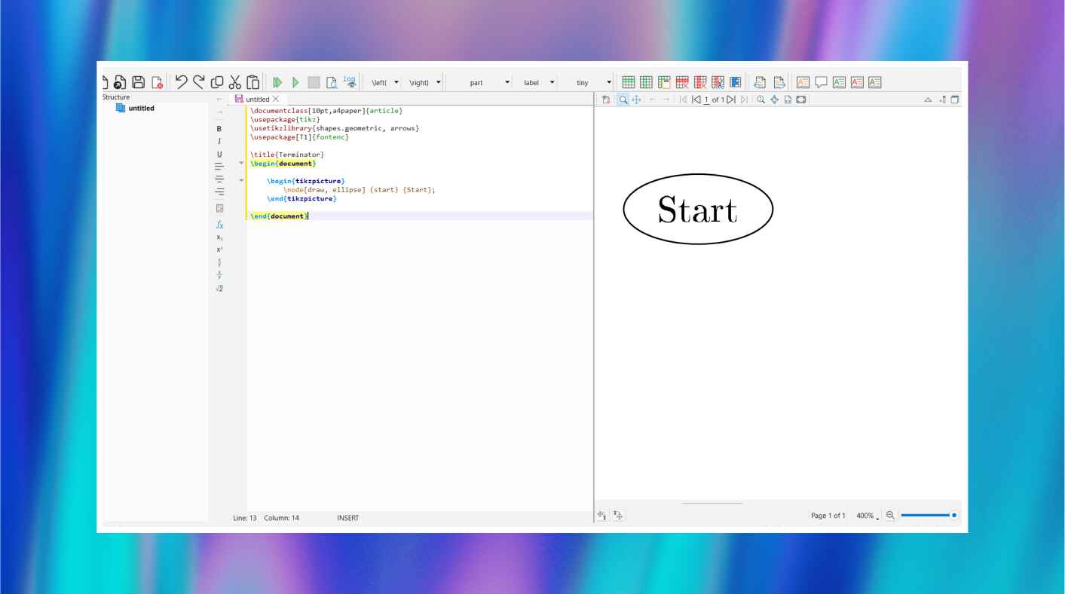Click the windowed viewer icon at far right
Viewport: 1065px width, 594px height.
coord(955,100)
